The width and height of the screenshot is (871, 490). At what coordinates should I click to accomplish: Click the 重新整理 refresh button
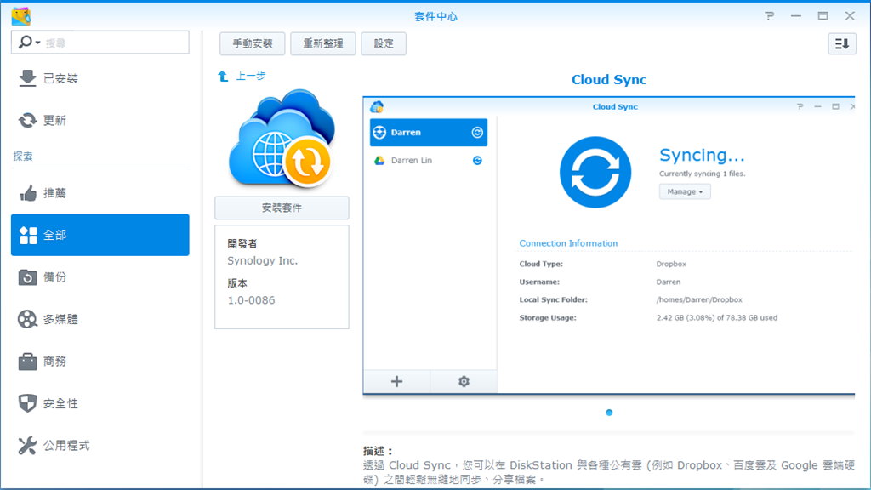(x=322, y=43)
